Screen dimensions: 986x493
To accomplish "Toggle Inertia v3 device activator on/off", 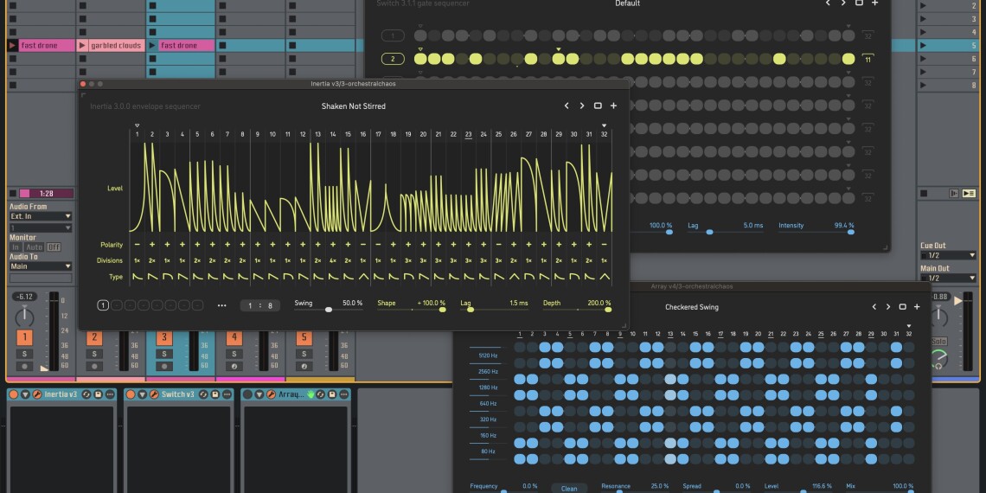I will tap(14, 394).
